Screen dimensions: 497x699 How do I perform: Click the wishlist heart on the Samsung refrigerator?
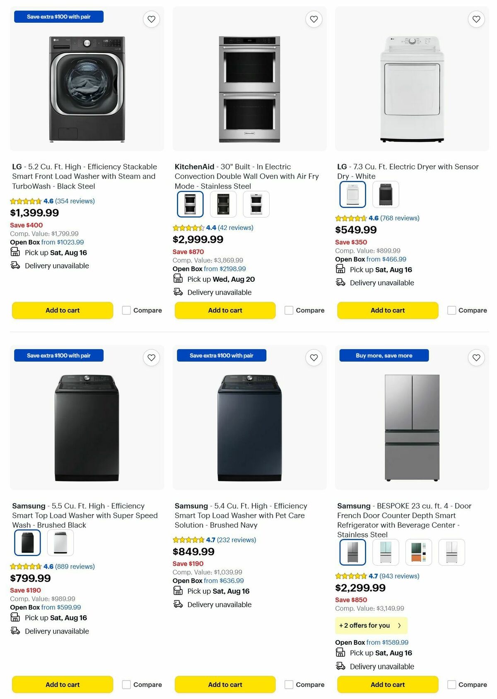(476, 357)
